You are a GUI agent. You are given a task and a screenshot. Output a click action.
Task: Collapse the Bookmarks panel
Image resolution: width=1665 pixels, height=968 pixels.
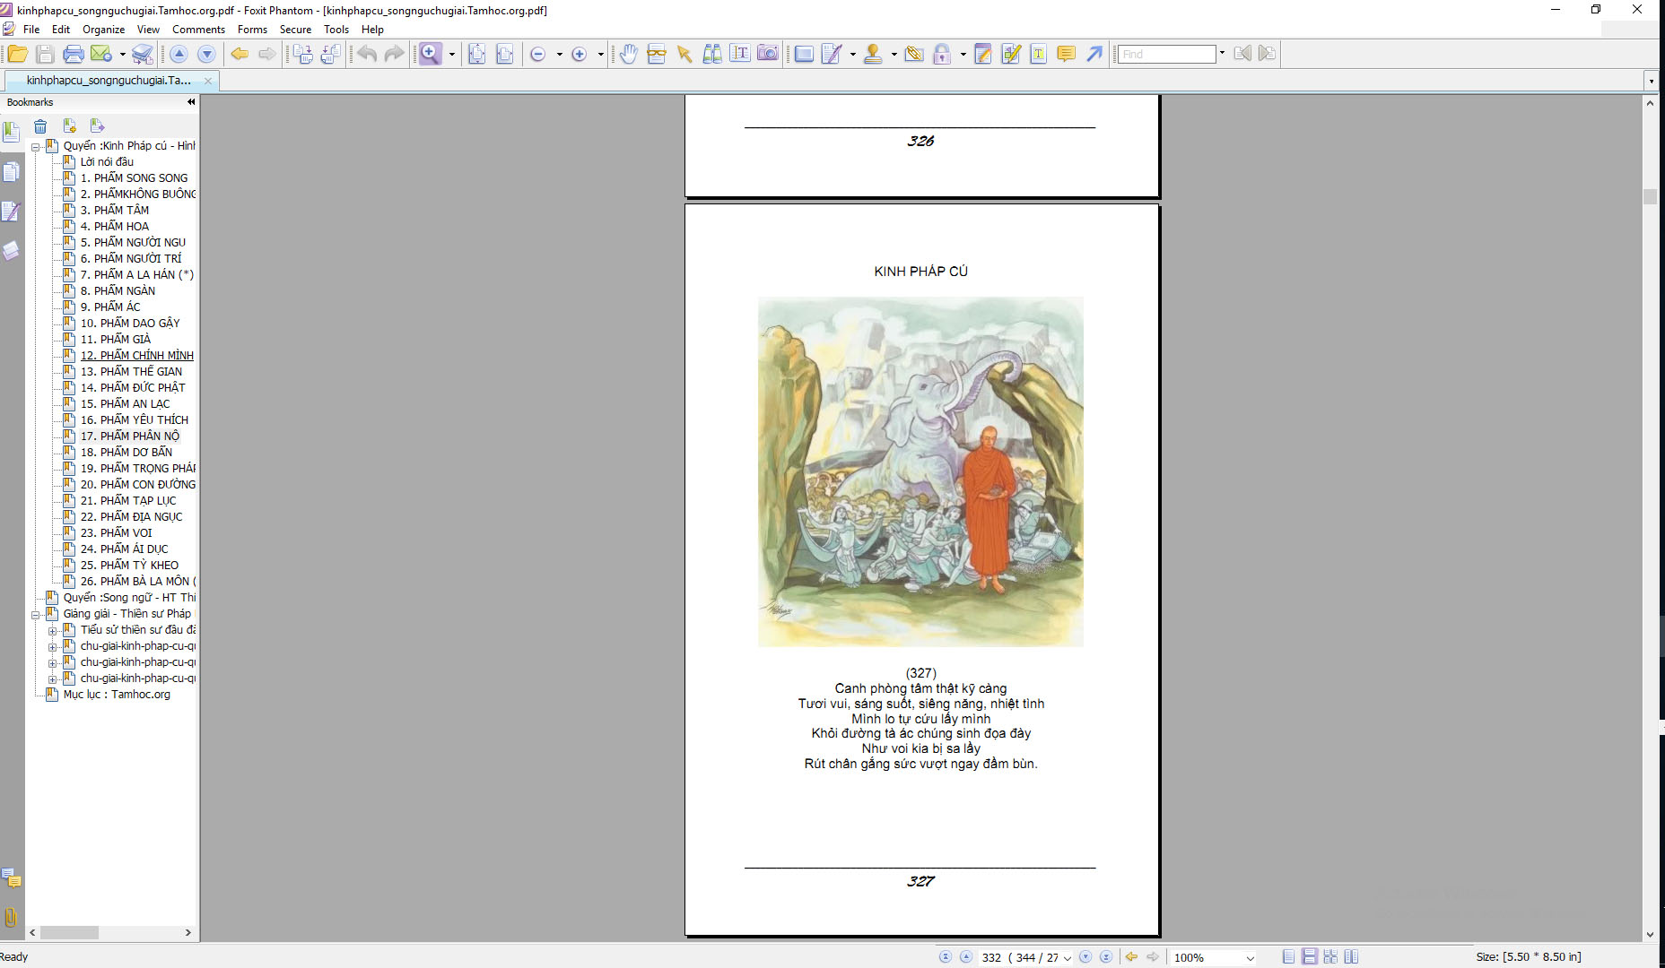click(x=190, y=102)
